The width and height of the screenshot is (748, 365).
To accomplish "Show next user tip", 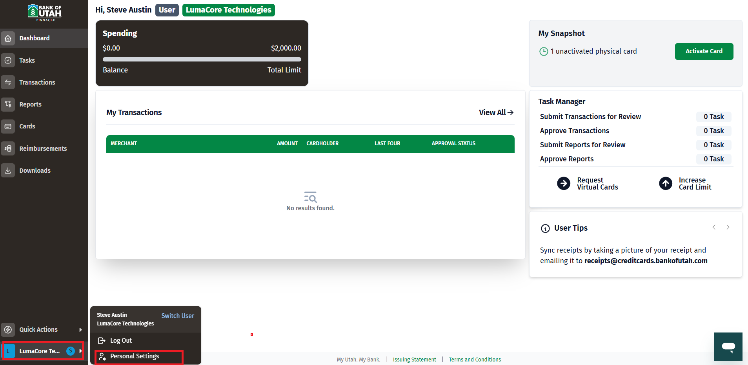I will pyautogui.click(x=728, y=227).
